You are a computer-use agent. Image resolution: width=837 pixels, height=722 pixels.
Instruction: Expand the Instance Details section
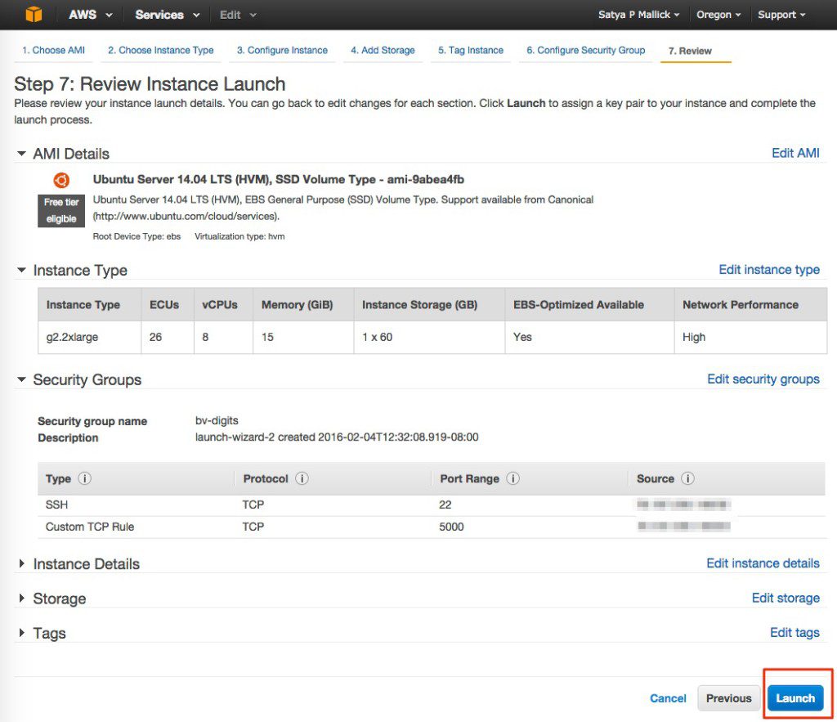[x=22, y=563]
